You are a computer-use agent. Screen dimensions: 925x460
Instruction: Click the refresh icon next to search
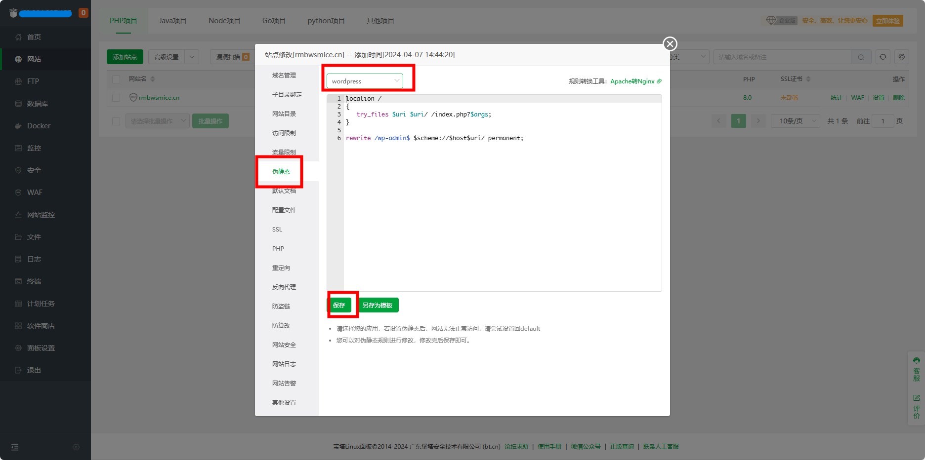click(883, 57)
